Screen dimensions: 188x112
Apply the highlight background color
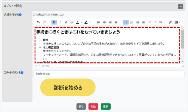[86, 22]
